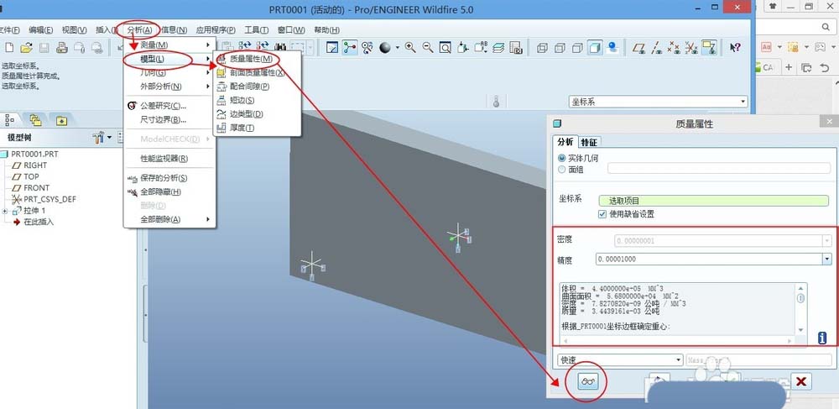Expand the 拉伸 1 tree node
Image resolution: width=839 pixels, height=409 pixels.
tap(5, 211)
